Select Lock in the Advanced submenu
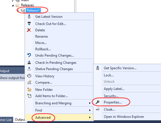The width and height of the screenshot is (161, 123). (109, 75)
